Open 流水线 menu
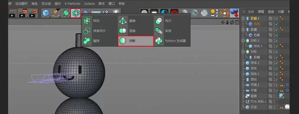299x114 pixels. [46, 4]
